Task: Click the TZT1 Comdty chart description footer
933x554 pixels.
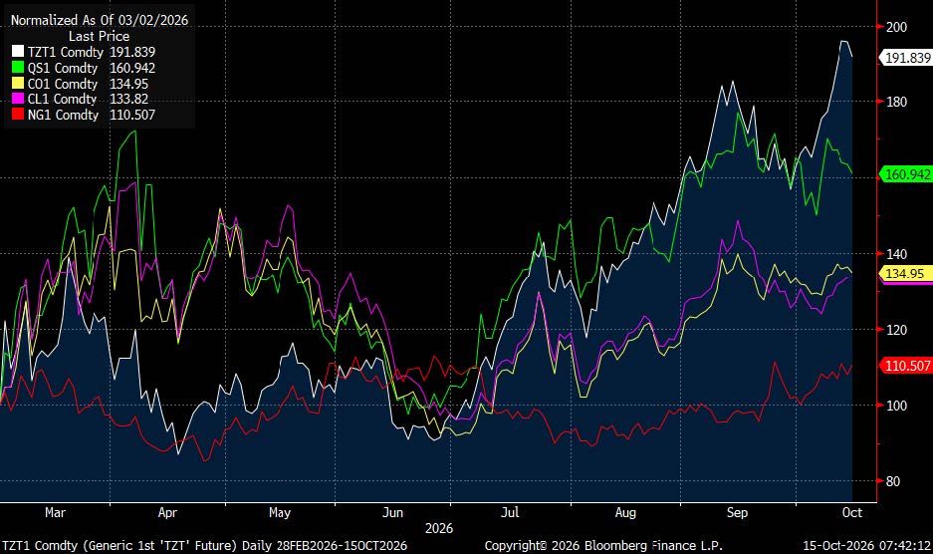Action: 205,546
